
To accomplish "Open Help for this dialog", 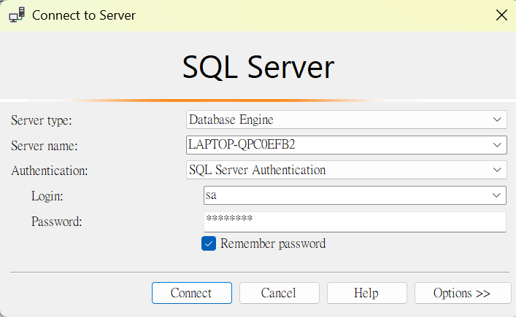I will tap(366, 293).
